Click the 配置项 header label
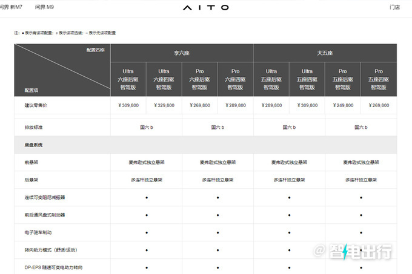412x274 pixels. click(32, 91)
